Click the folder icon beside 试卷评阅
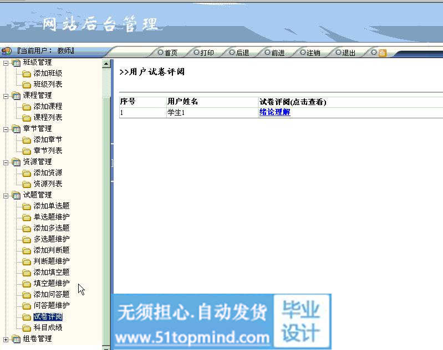Image resolution: width=443 pixels, height=350 pixels. pos(27,317)
